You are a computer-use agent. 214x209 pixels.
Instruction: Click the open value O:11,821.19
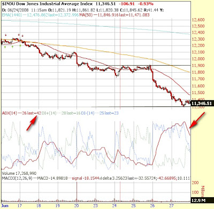click(x=59, y=10)
